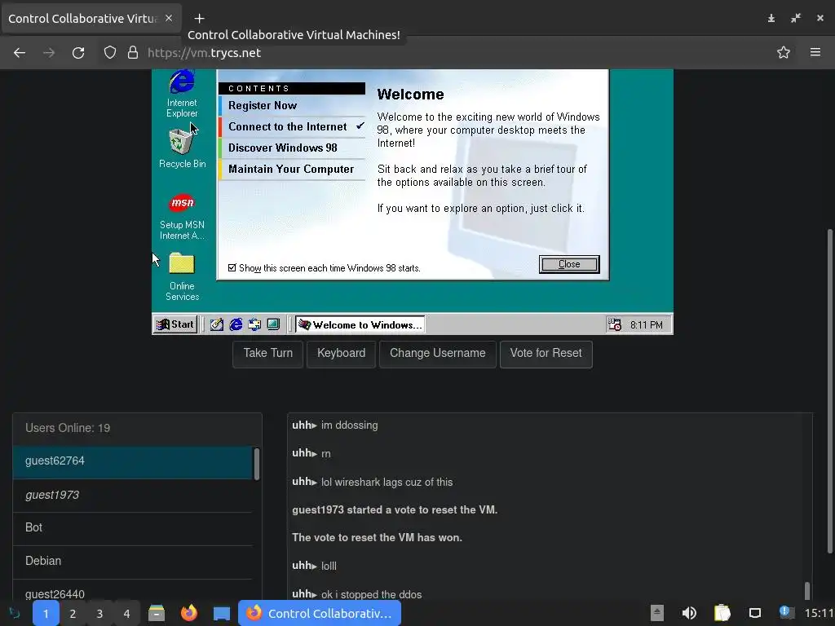The height and width of the screenshot is (626, 835).
Task: Select Maintain Your Computer in Contents
Action: tap(292, 170)
